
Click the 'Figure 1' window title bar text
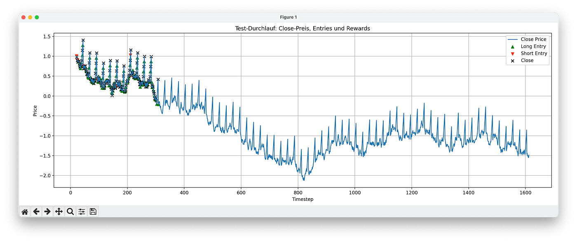[x=288, y=17]
